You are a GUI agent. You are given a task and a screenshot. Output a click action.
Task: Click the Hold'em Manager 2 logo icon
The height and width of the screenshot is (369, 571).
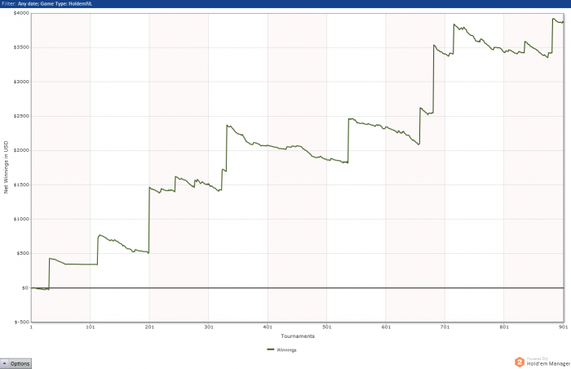(x=520, y=362)
